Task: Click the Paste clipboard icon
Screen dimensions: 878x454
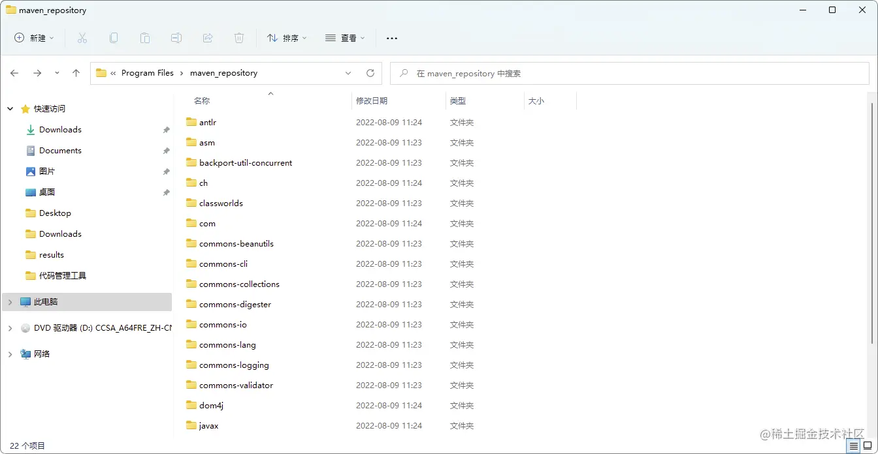Action: click(x=145, y=38)
